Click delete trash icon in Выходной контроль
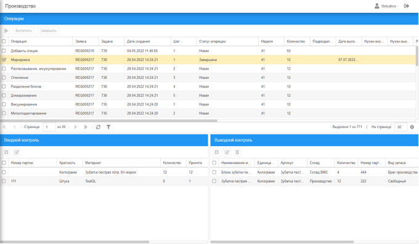The image size is (419, 244). 237,152
